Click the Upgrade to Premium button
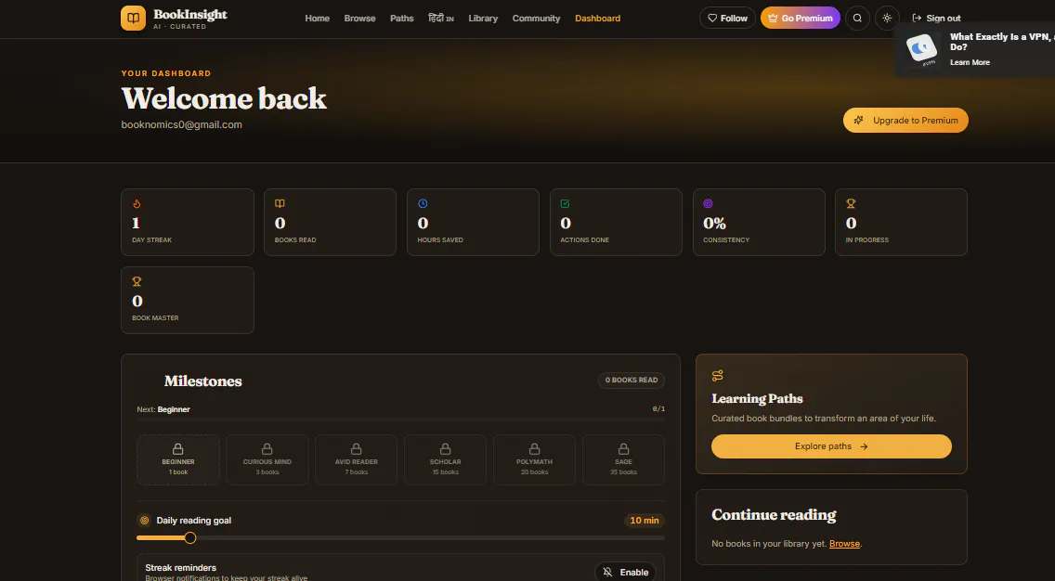The width and height of the screenshot is (1055, 581). point(905,121)
